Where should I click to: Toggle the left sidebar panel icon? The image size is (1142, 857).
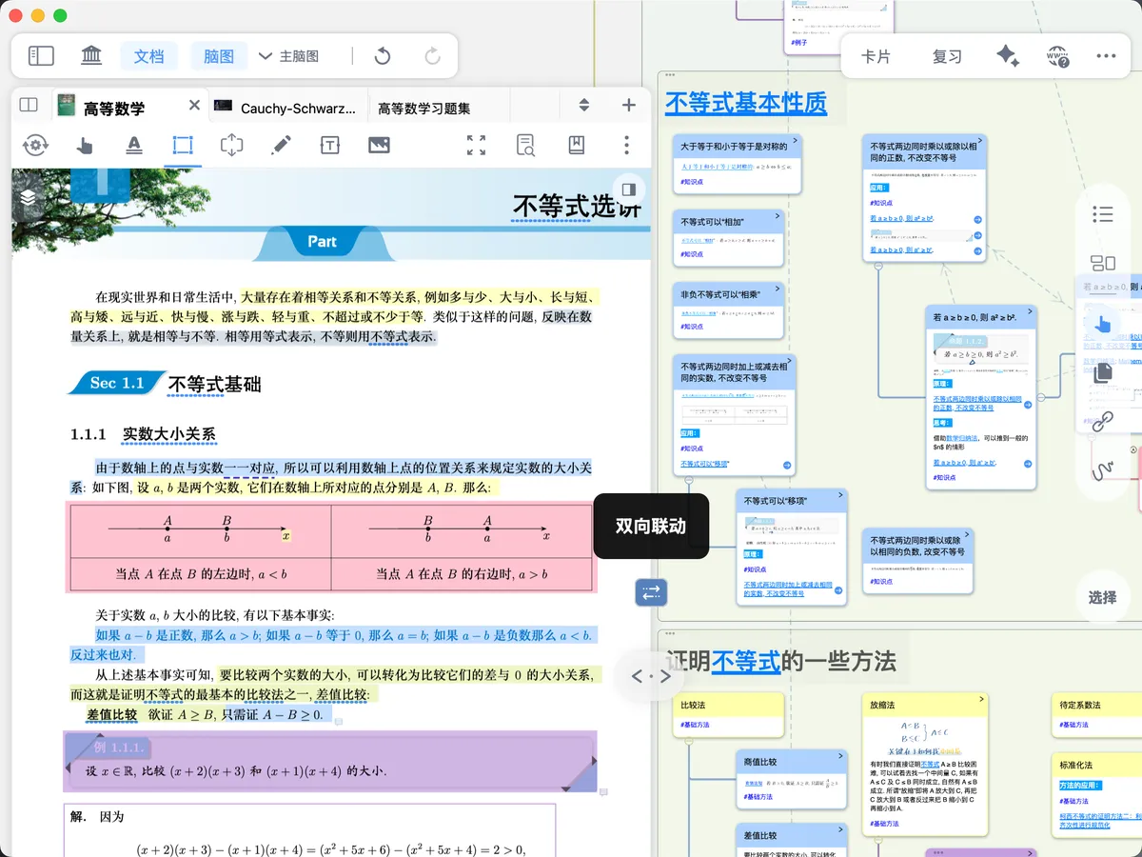point(41,56)
